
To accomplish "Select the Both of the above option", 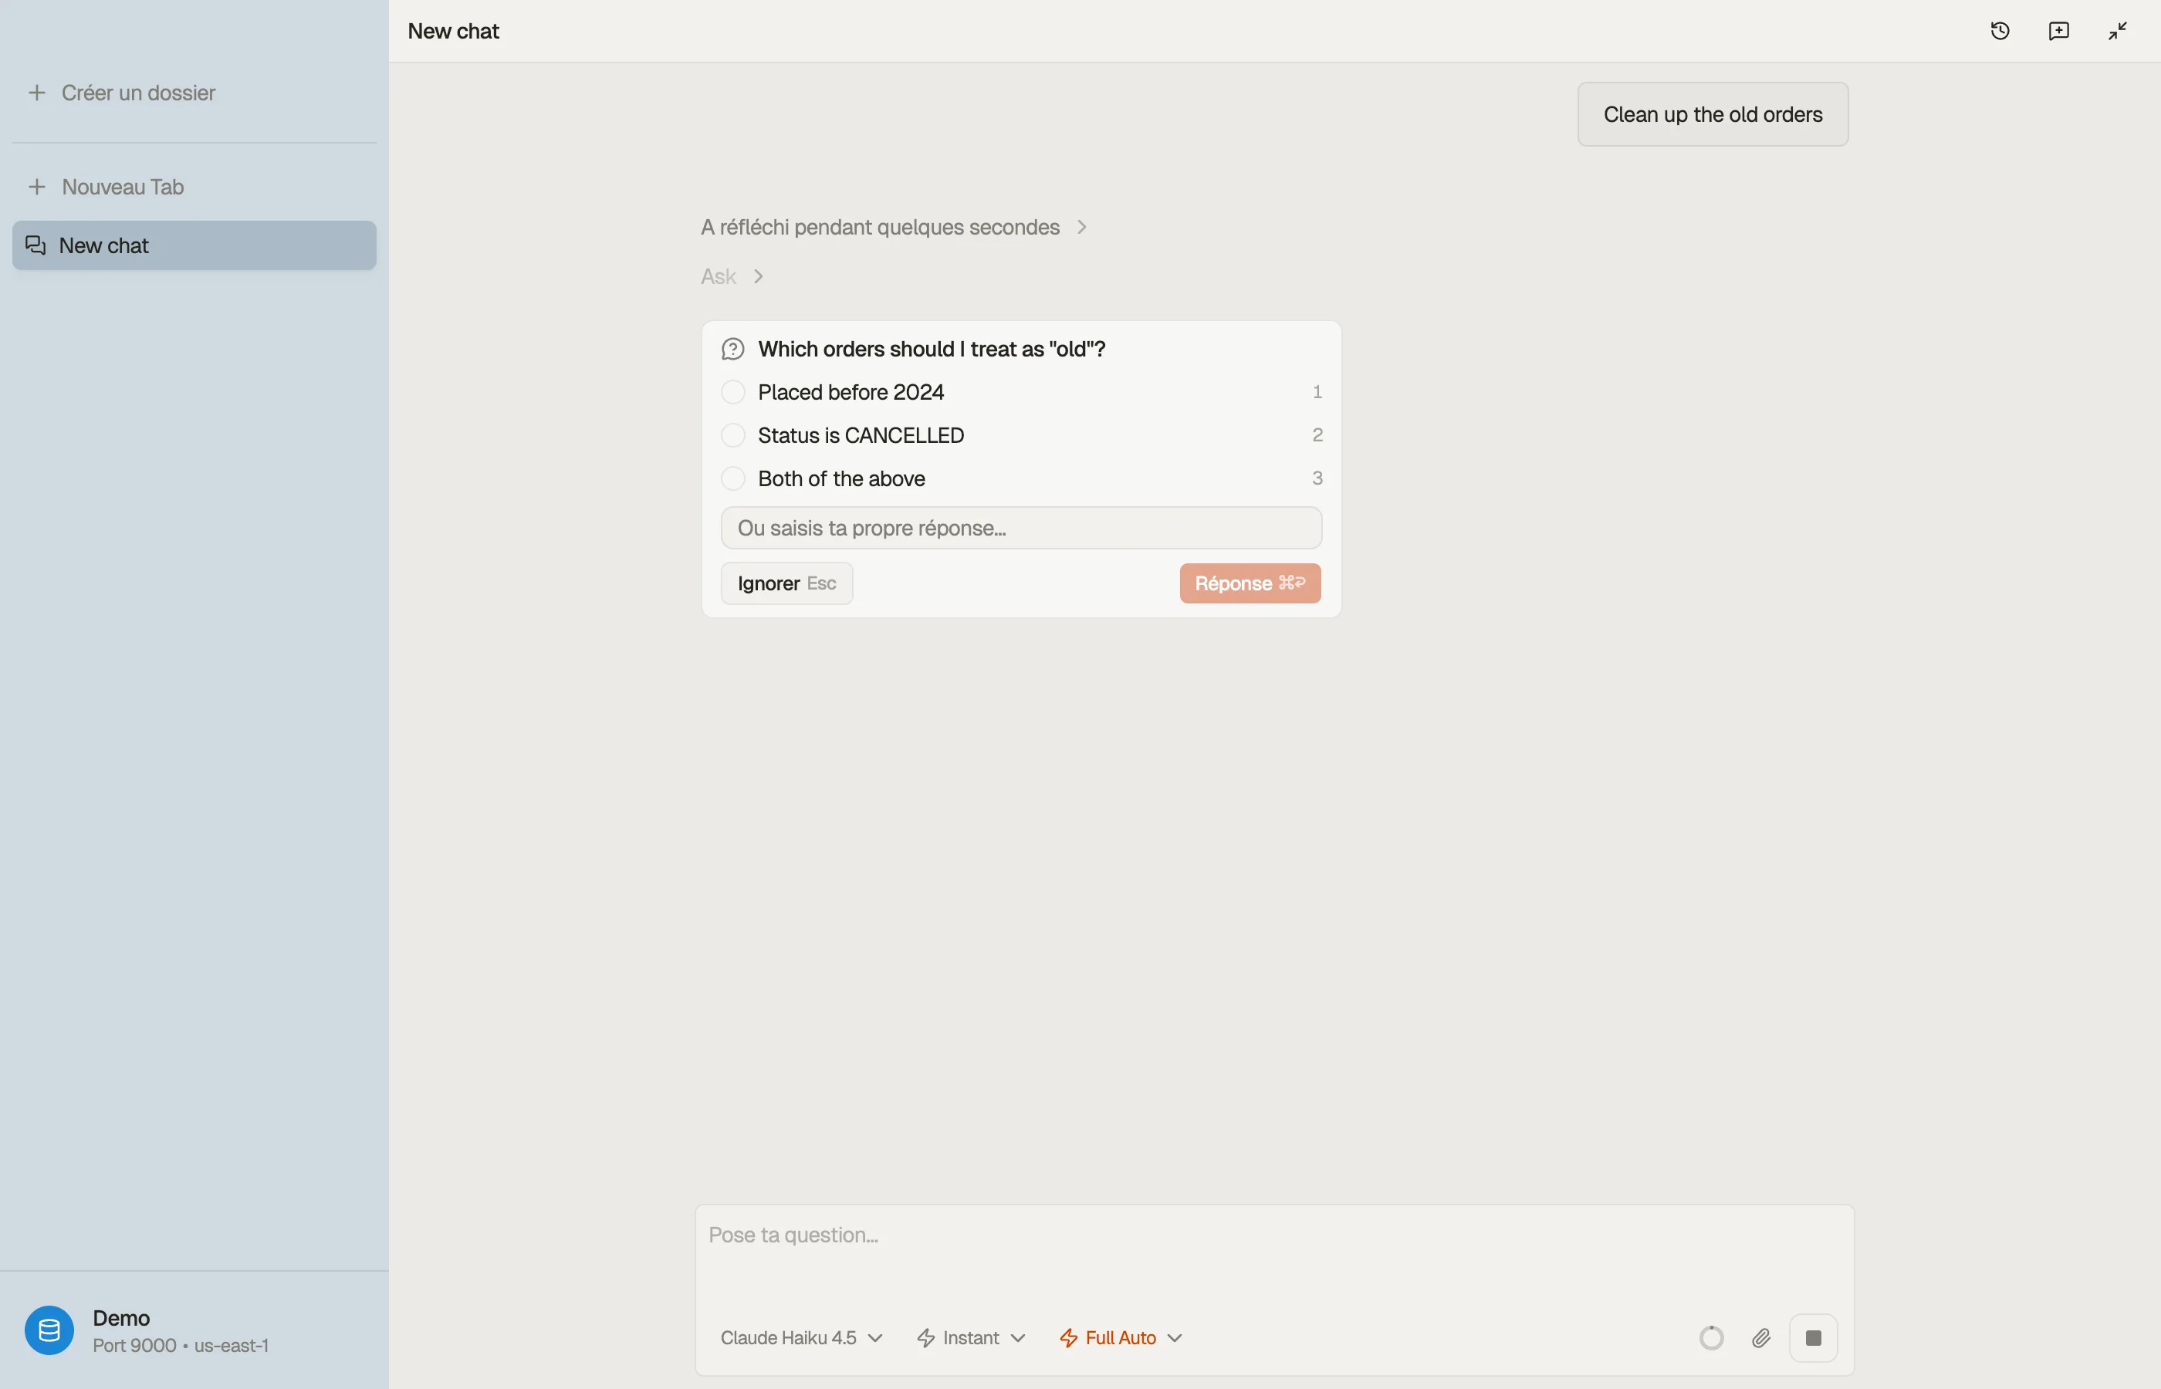I will 1022,479.
